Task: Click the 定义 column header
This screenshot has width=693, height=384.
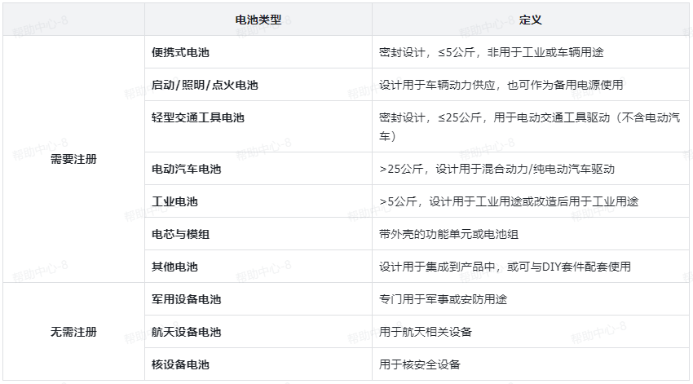Action: pos(531,20)
